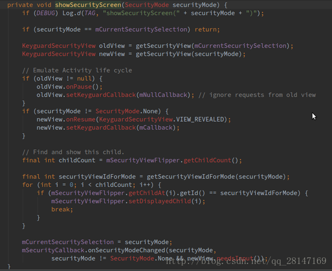Click childCount in its 'final int' declaration
This screenshot has width=332, height=271.
[x=77, y=160]
